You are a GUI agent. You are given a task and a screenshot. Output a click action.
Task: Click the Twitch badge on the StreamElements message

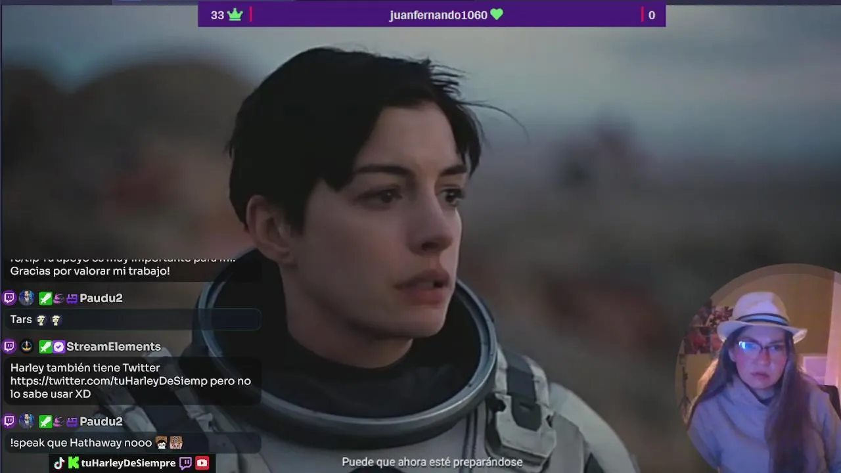[x=9, y=346]
